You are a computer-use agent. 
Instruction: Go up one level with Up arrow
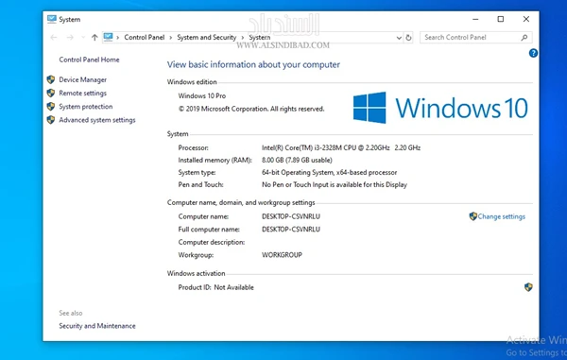coord(94,37)
